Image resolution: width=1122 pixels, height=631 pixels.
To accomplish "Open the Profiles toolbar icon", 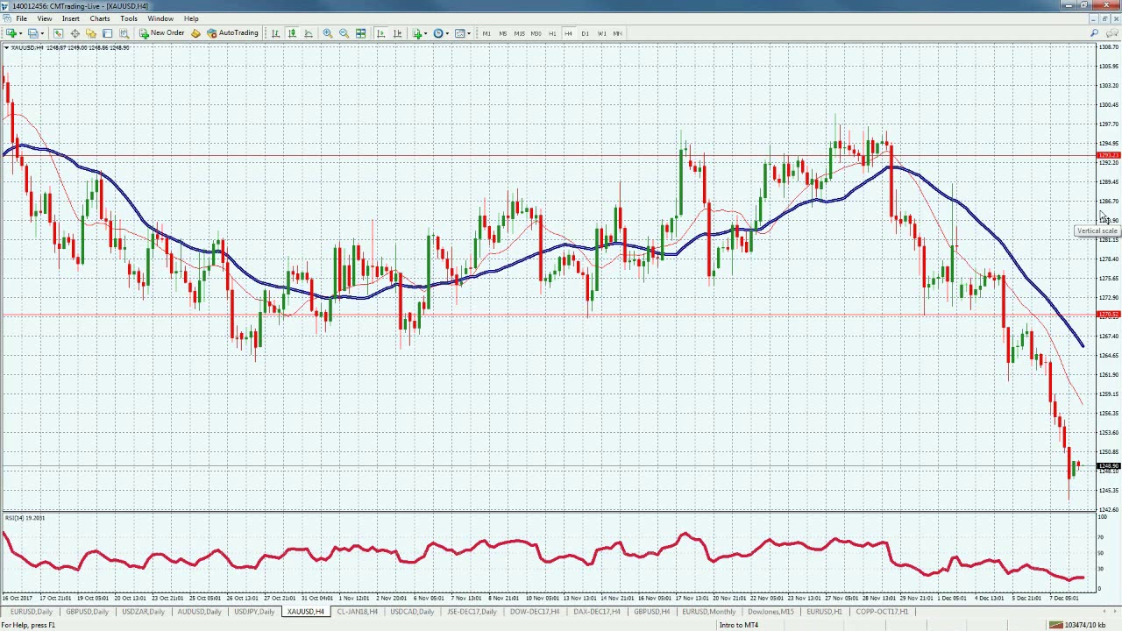I will tap(33, 33).
